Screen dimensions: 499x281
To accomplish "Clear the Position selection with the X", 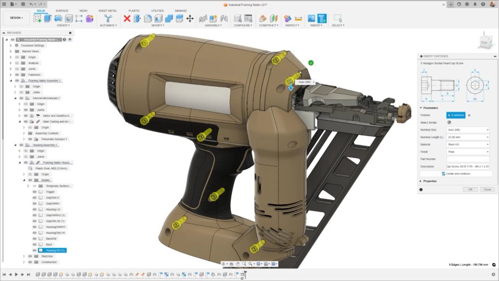I will tap(469, 115).
